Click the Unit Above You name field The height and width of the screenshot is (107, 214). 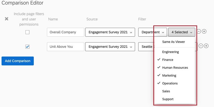(x=65, y=47)
